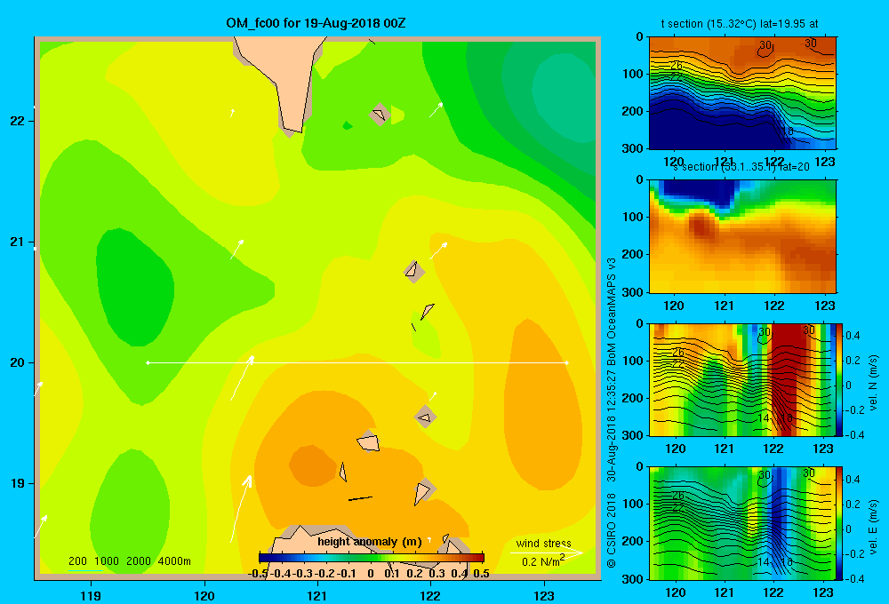Viewport: 889px width, 604px height.
Task: Click the "height anomaly (m)" label
Action: coord(370,542)
